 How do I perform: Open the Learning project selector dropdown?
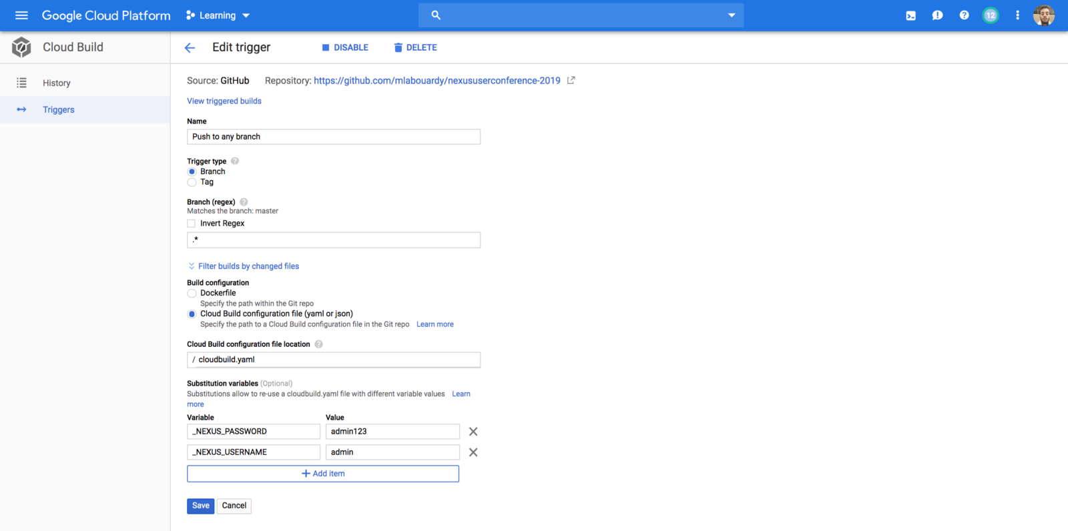pyautogui.click(x=218, y=15)
